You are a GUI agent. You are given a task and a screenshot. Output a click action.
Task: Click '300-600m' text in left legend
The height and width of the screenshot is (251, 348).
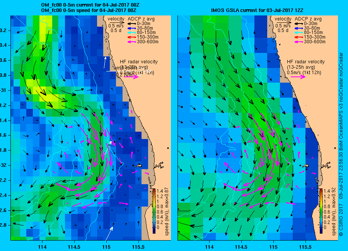coord(148,42)
